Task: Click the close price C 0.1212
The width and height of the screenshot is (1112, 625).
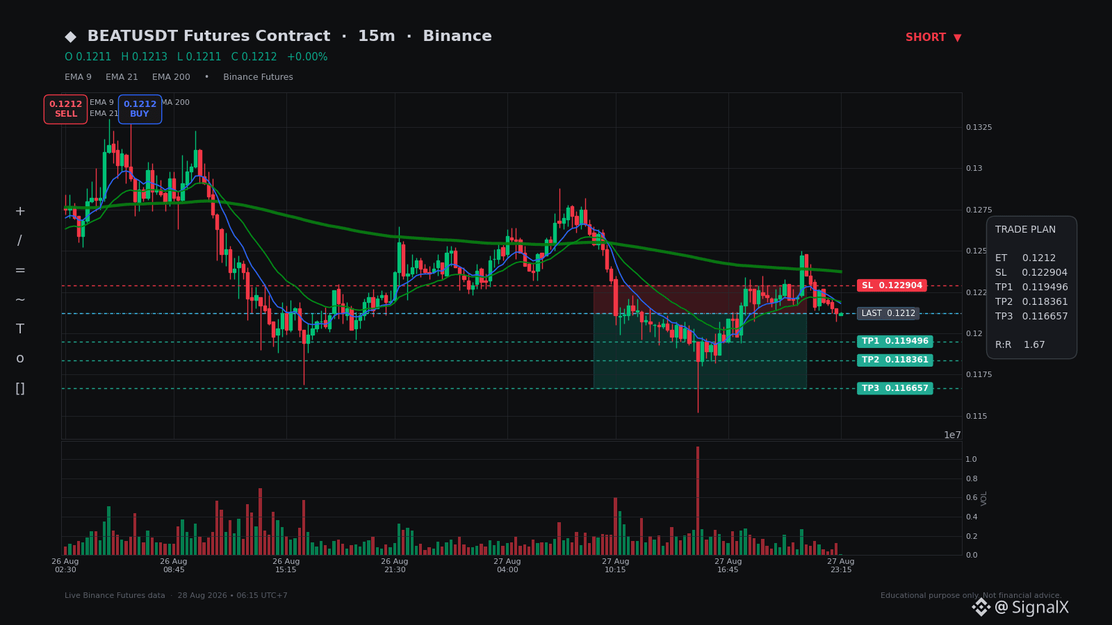Action: click(254, 57)
